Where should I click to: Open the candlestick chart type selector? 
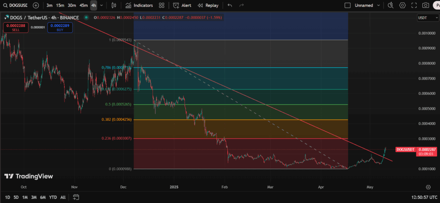tap(113, 6)
